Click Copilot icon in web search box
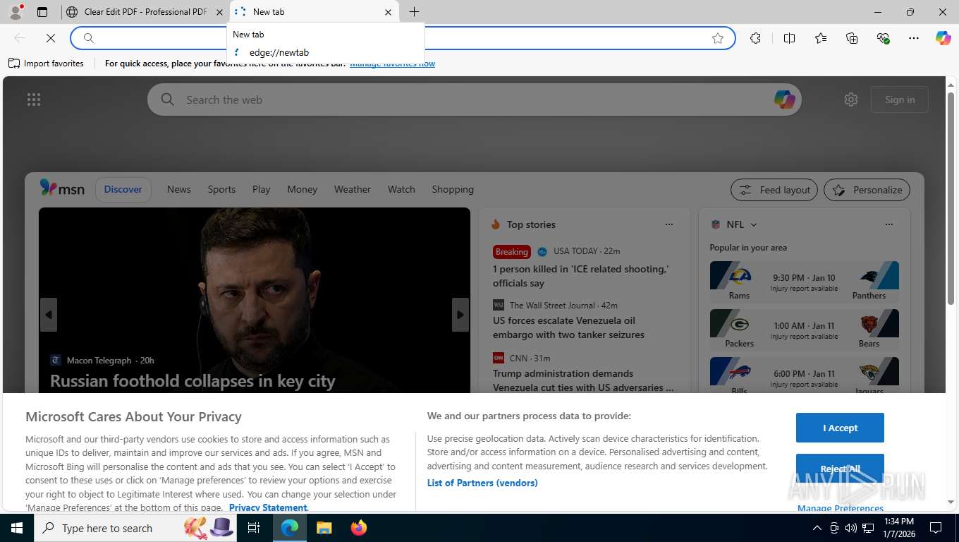The width and height of the screenshot is (959, 542). pyautogui.click(x=784, y=100)
